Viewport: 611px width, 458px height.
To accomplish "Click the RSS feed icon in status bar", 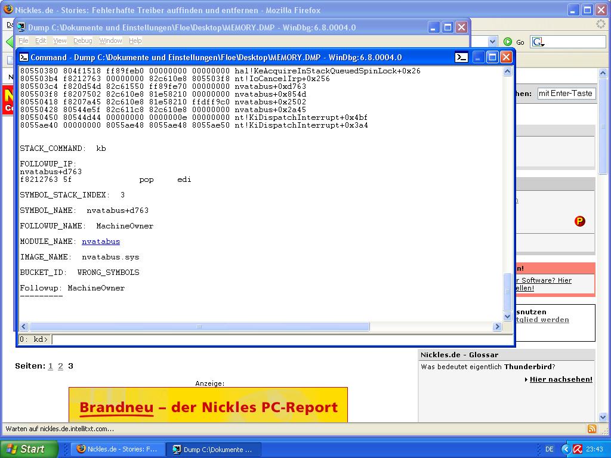I will 592,429.
